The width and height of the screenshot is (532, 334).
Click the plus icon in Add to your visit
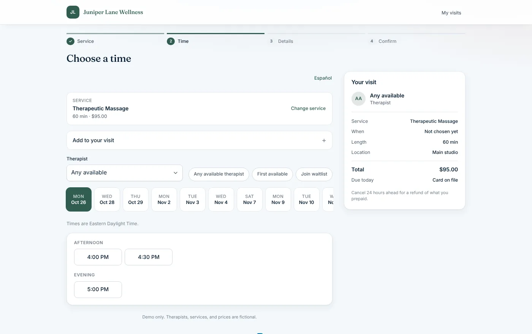(x=324, y=141)
